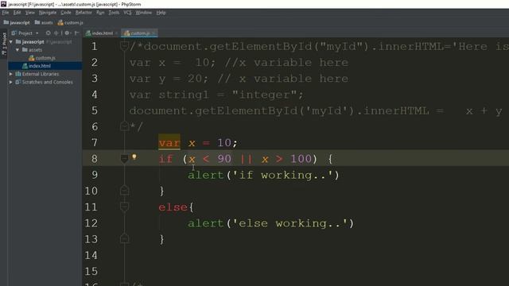Open the VCS menu

127,13
